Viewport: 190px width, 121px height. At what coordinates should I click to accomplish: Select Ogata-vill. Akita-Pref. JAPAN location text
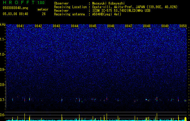coord(135,7)
